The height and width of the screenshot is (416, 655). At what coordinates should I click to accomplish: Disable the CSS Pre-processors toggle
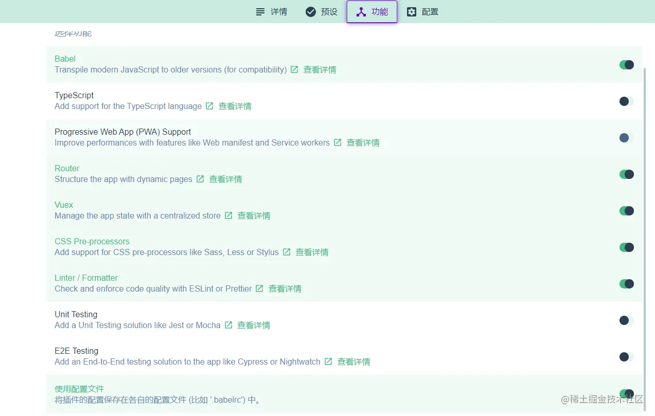click(x=626, y=247)
